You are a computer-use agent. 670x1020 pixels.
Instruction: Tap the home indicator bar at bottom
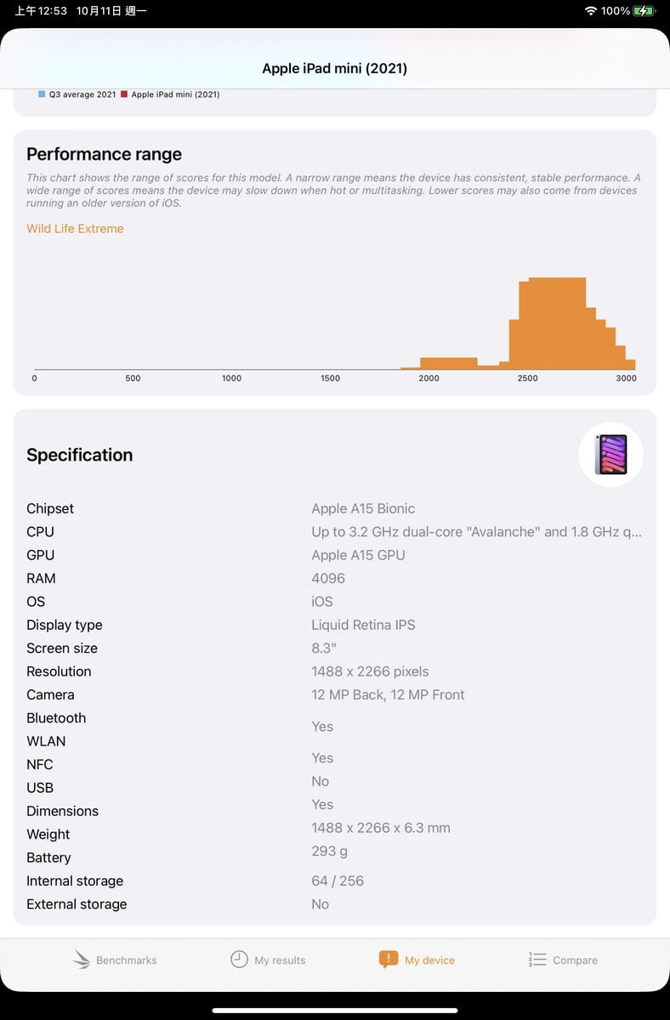335,1011
